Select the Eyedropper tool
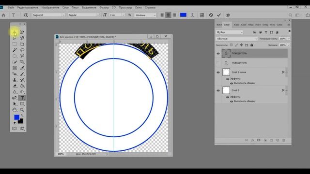This screenshot has height=174, width=310. 22,68
